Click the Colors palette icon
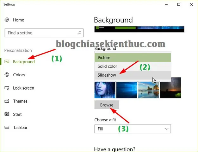 click(7, 75)
